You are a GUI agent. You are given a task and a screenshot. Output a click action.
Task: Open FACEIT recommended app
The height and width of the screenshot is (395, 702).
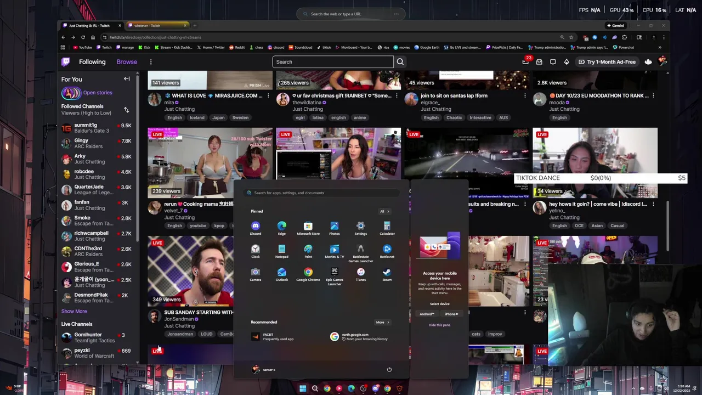273,336
